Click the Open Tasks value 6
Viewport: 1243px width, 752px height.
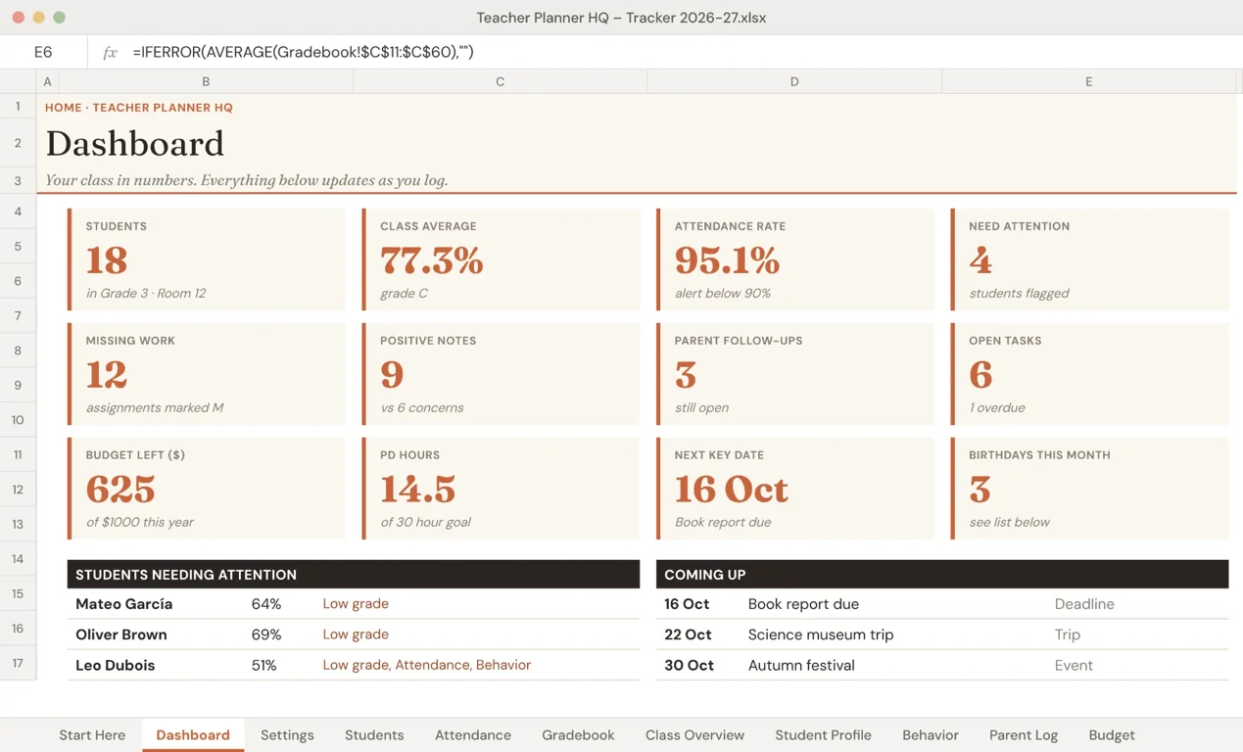tap(980, 375)
